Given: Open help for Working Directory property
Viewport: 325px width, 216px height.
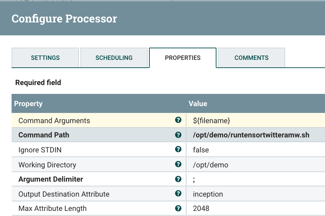Looking at the screenshot, I should pyautogui.click(x=178, y=164).
